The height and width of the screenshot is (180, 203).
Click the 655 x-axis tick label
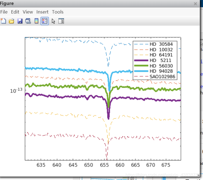click(x=104, y=165)
